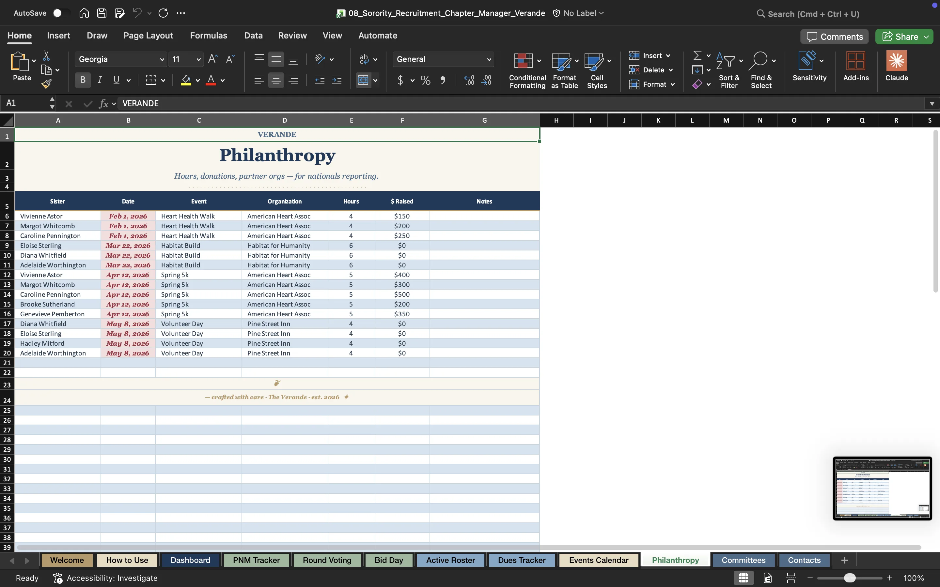
Task: Toggle Italic formatting
Action: tap(100, 80)
